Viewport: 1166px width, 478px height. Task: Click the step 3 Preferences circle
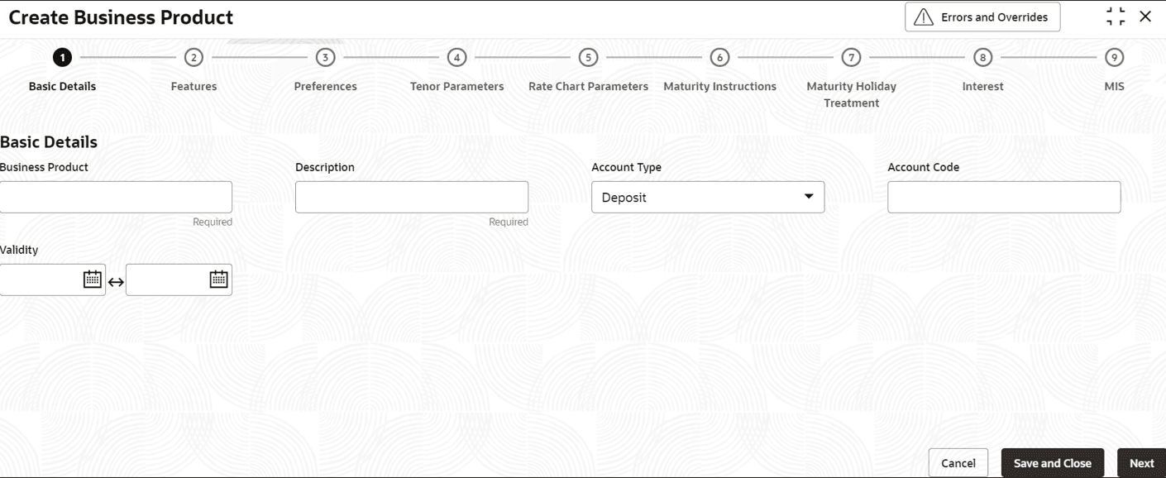point(325,57)
